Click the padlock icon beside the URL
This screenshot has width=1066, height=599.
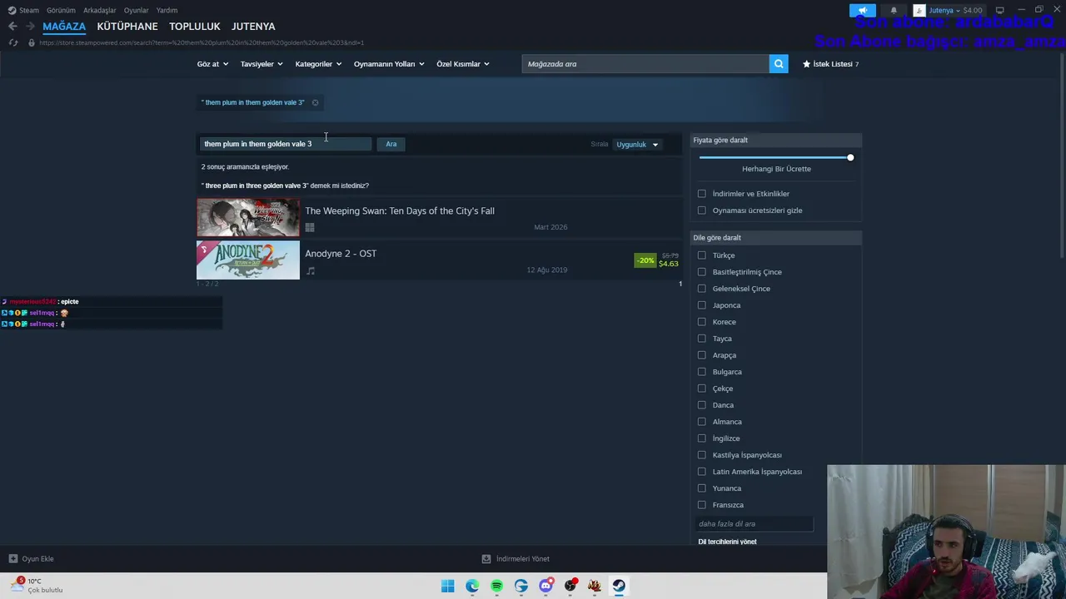coord(32,42)
